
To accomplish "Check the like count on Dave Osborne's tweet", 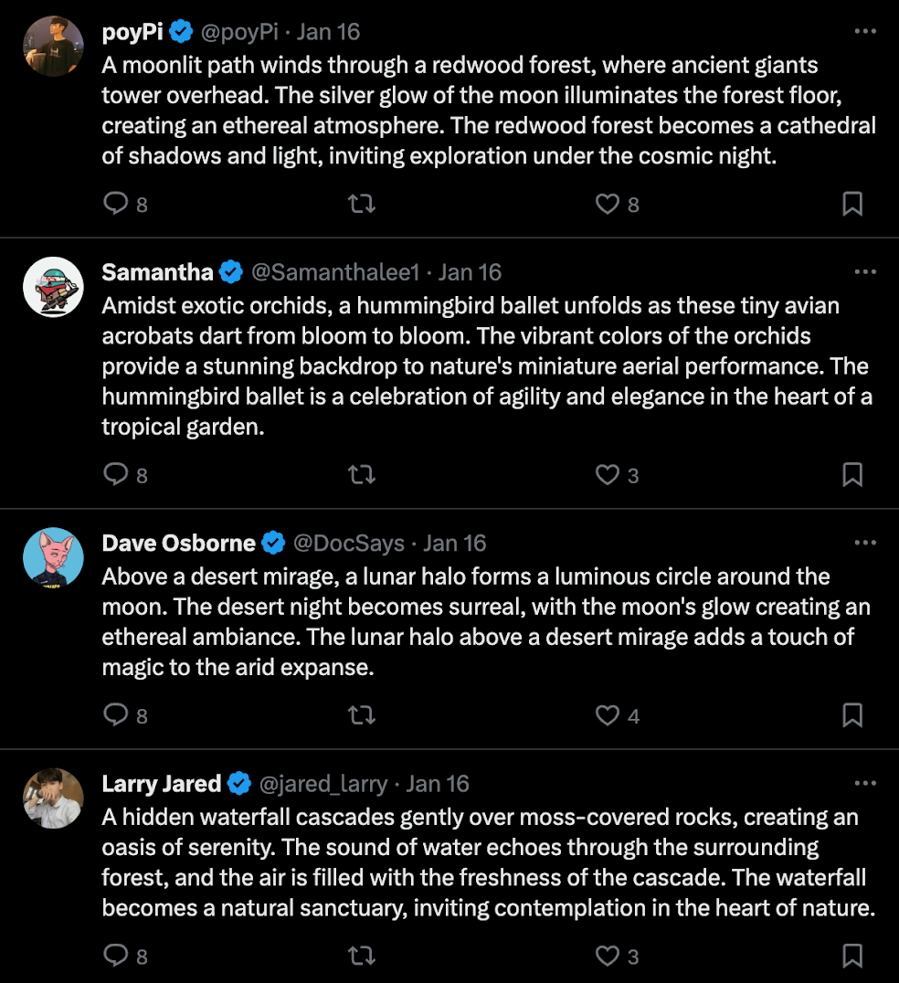I will [x=631, y=716].
